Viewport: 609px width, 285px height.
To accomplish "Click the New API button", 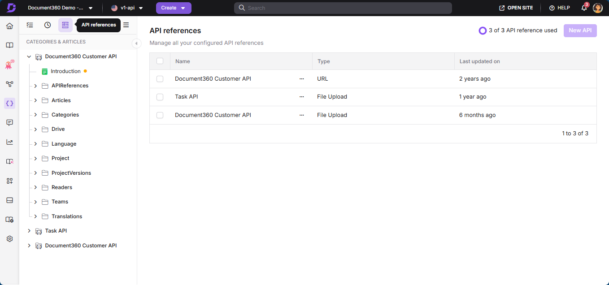I will pyautogui.click(x=580, y=30).
